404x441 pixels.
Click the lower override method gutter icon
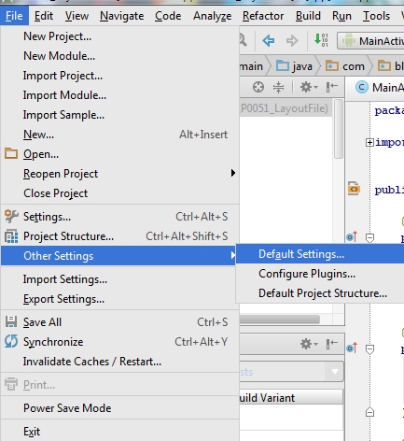point(352,348)
